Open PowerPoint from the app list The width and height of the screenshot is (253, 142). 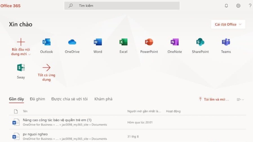click(x=149, y=42)
